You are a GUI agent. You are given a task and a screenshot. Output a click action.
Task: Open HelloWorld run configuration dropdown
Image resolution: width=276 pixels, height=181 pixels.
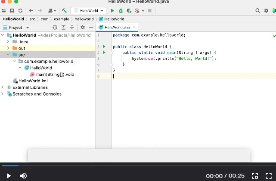[88, 11]
